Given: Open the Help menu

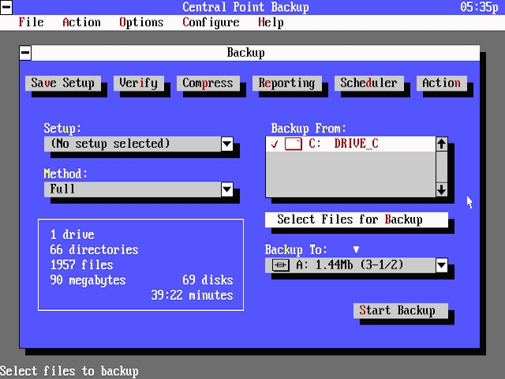Looking at the screenshot, I should click(271, 23).
